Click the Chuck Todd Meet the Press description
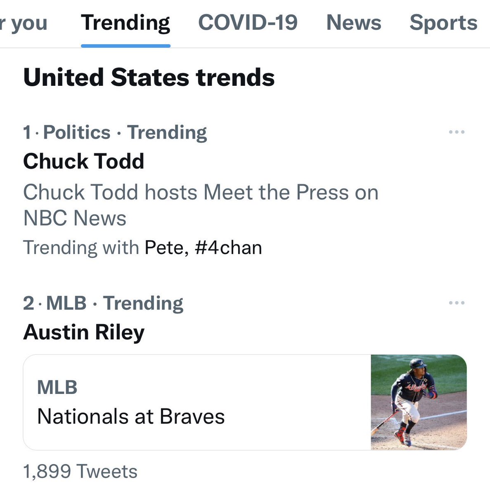 point(201,205)
